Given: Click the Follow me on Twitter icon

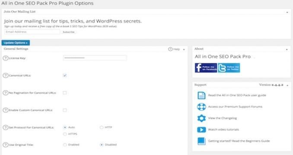Looking at the screenshot, I should tap(229, 68).
